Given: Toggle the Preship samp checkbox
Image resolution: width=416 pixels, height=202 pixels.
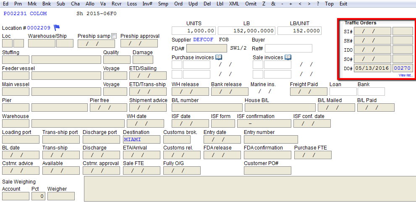Looking at the screenshot, I should tap(114, 36).
